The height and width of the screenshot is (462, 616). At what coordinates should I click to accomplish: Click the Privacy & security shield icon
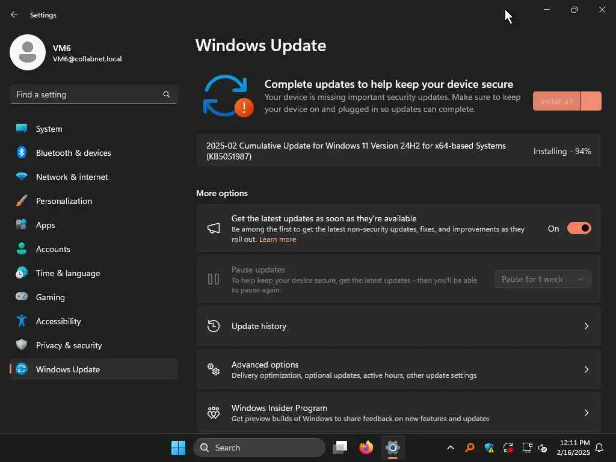point(22,345)
